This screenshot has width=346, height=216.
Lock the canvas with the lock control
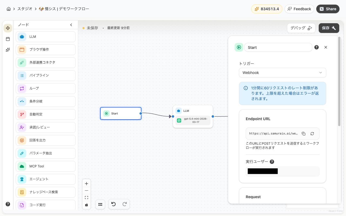[86, 205]
